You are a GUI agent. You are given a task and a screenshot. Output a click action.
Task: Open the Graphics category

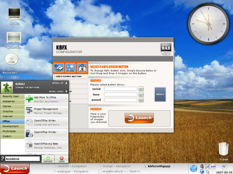point(12,111)
